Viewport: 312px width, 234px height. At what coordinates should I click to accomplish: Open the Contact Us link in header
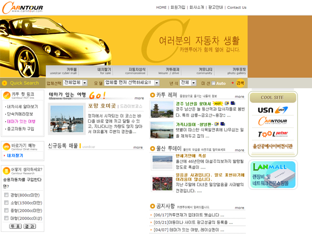coord(237,7)
